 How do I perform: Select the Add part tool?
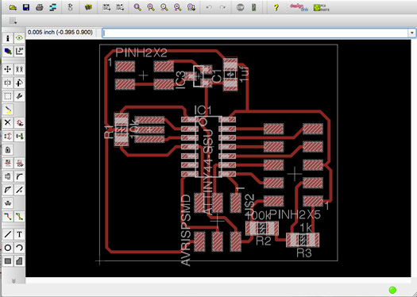19,123
